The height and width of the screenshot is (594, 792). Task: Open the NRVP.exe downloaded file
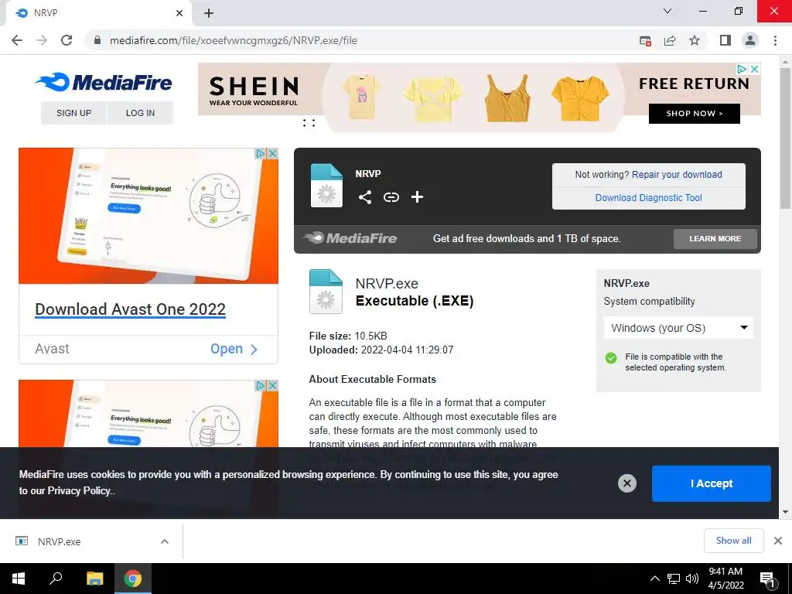59,541
